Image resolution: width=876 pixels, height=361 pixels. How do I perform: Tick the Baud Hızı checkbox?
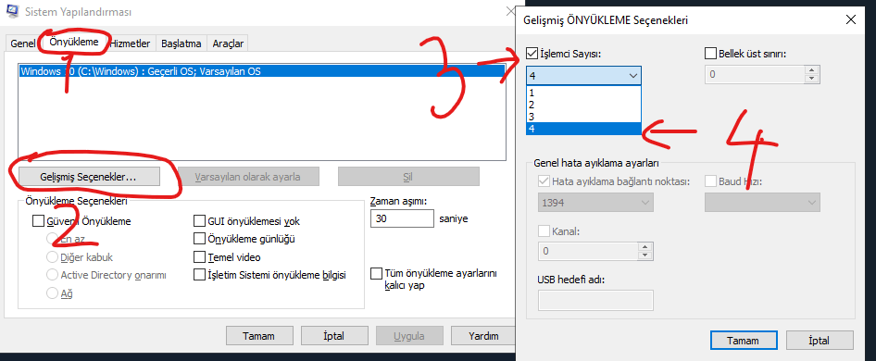(x=710, y=181)
